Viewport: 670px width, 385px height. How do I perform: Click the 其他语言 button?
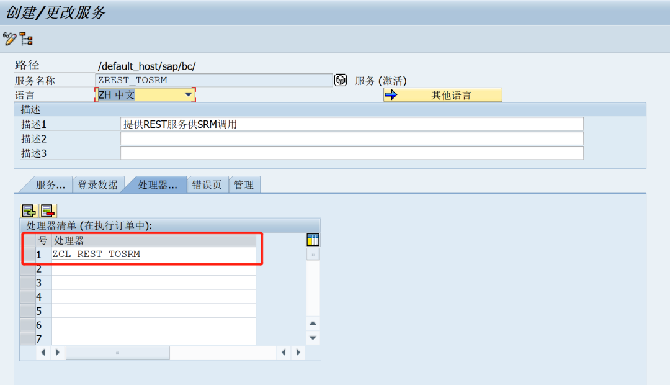[443, 95]
